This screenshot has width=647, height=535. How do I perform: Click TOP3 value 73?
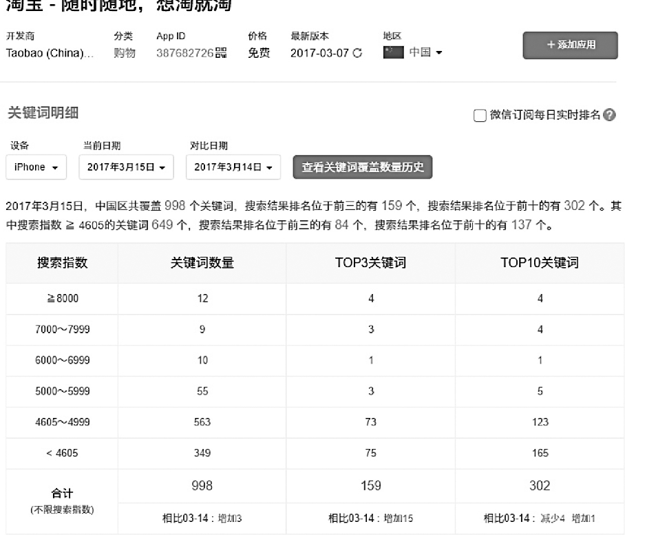370,422
